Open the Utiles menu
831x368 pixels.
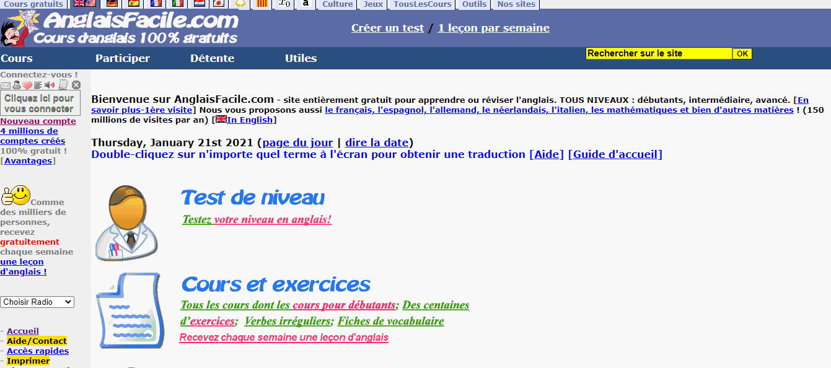click(301, 58)
